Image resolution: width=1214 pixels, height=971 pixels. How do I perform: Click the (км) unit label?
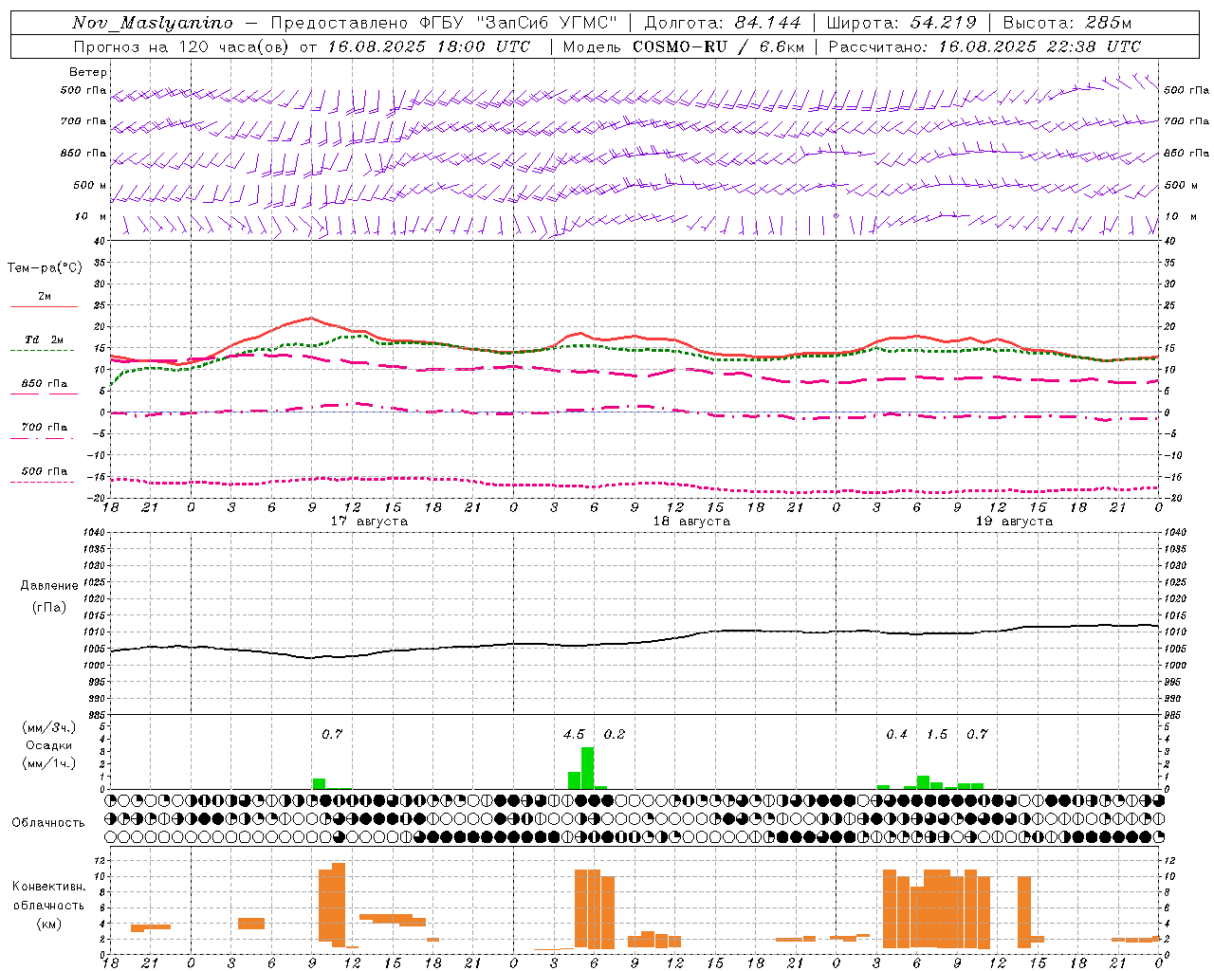click(x=49, y=924)
